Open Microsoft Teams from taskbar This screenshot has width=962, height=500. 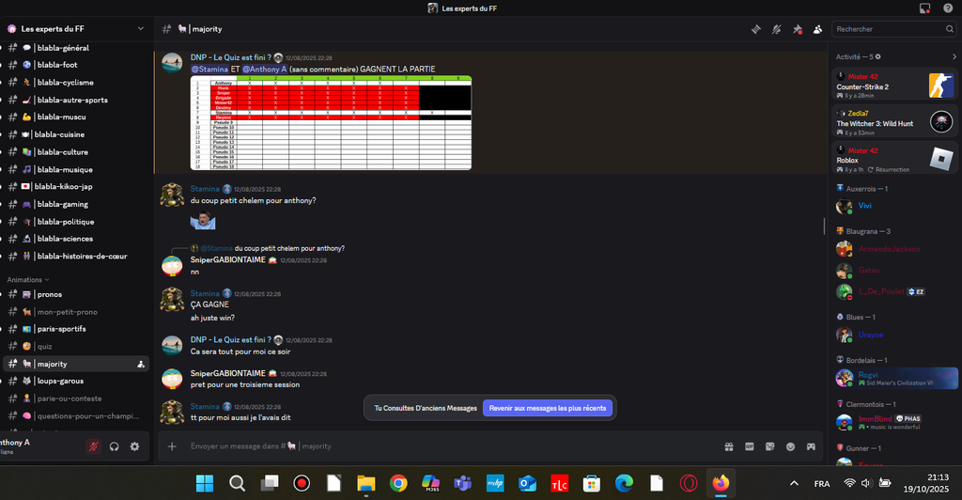pos(462,483)
